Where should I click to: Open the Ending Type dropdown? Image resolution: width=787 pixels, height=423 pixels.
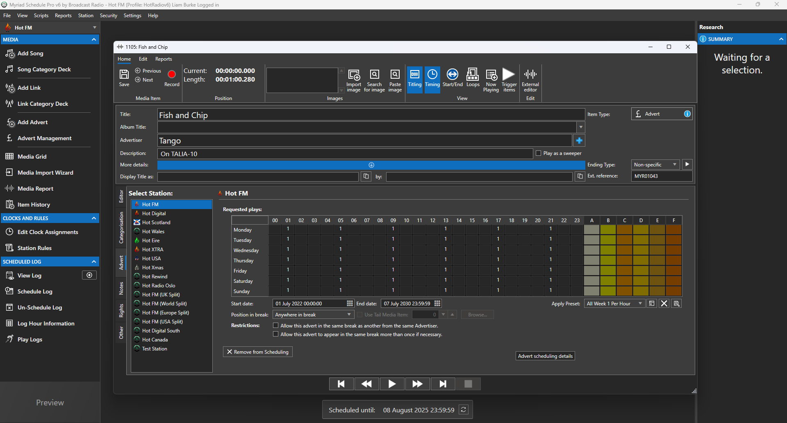click(x=655, y=165)
